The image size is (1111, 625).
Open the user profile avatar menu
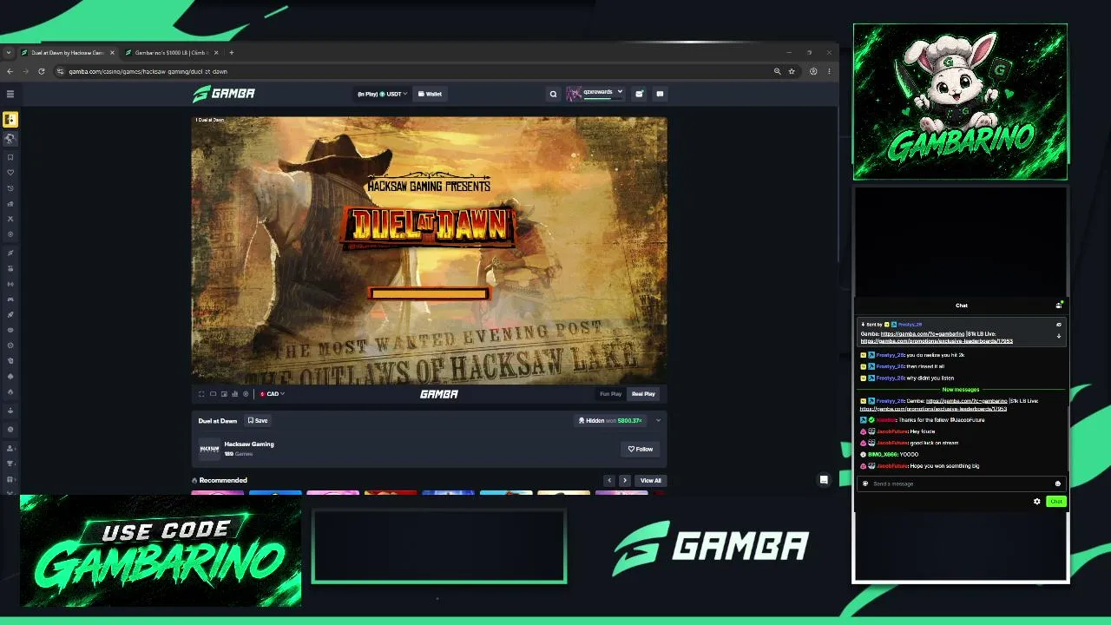click(x=595, y=93)
